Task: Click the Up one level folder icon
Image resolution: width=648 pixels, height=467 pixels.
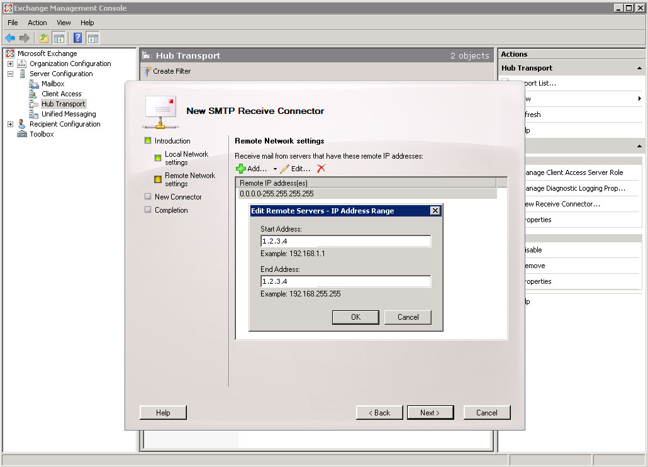Action: click(44, 38)
